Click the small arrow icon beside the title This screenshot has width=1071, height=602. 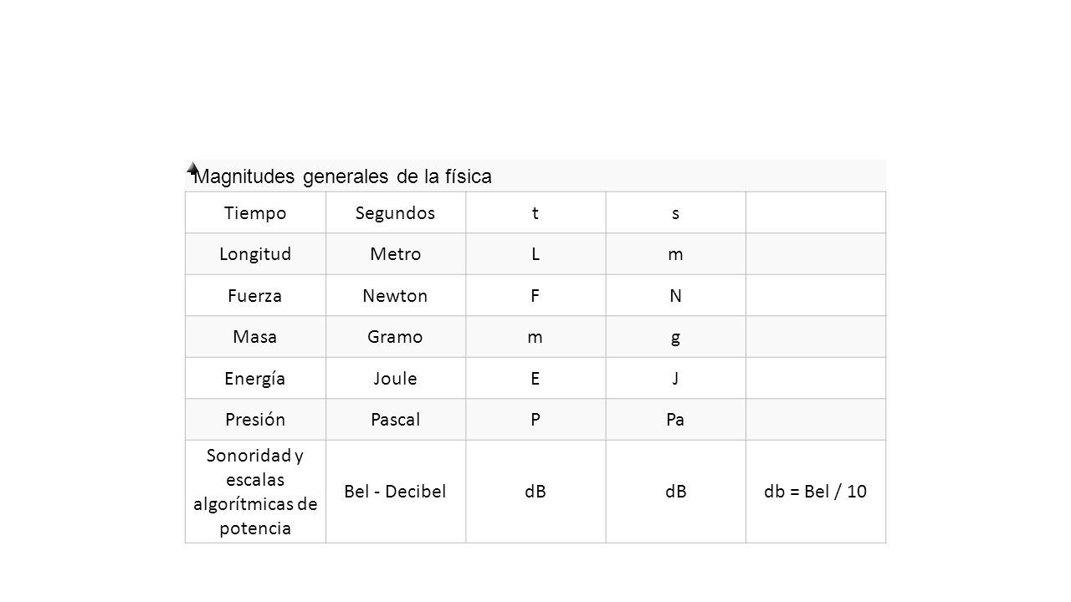(x=192, y=168)
